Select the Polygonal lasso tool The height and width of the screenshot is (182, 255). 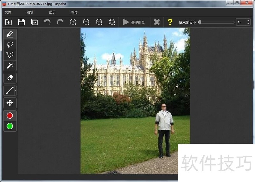pyautogui.click(x=10, y=55)
